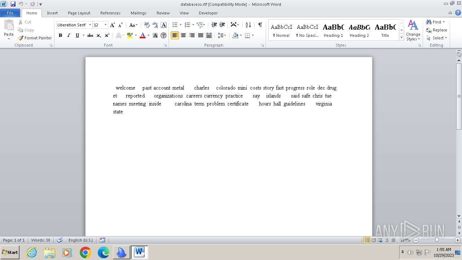Click the Replace command
The image size is (462, 260).
point(436,30)
